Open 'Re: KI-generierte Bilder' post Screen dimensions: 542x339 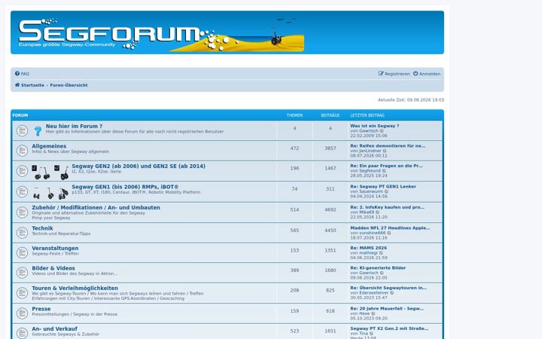coord(378,268)
